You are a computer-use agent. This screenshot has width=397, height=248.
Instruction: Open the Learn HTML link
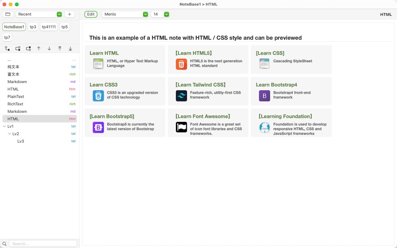pos(104,53)
